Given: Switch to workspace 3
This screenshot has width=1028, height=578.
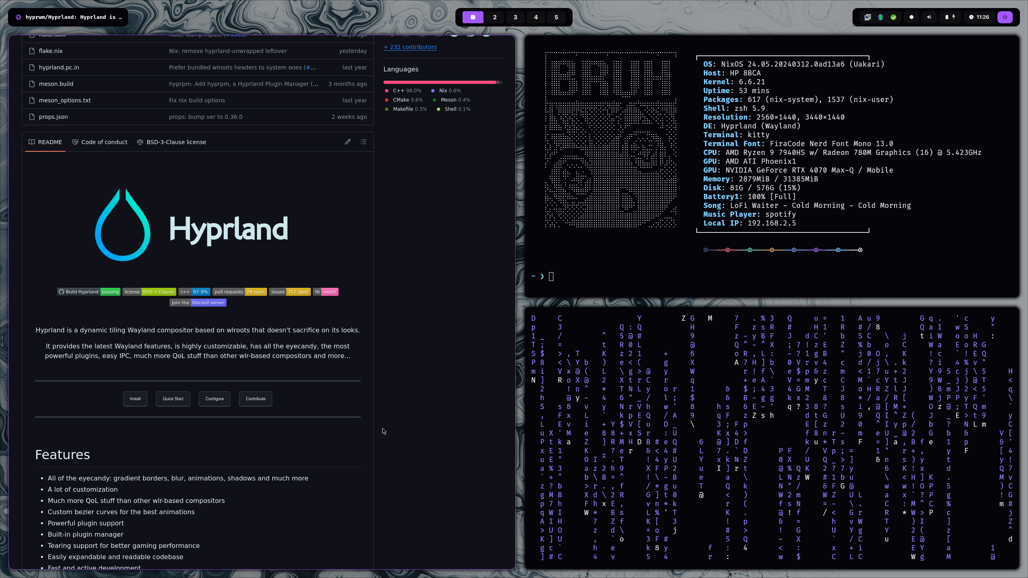Looking at the screenshot, I should click(x=515, y=17).
